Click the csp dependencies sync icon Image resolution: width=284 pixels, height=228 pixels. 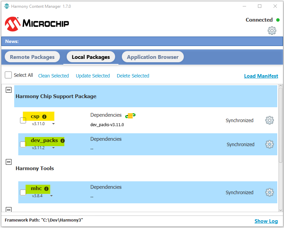tap(130, 116)
